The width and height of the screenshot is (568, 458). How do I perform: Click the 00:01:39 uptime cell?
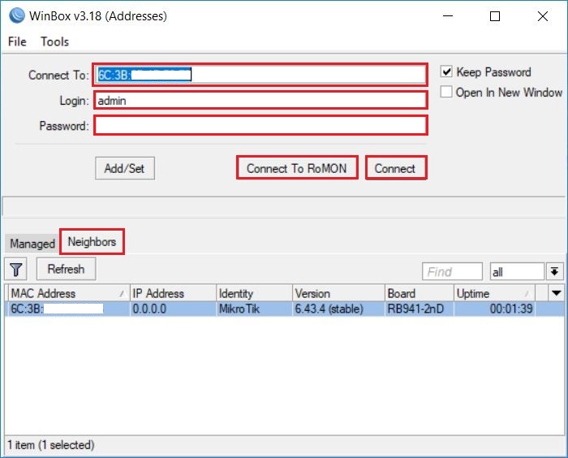[494, 309]
